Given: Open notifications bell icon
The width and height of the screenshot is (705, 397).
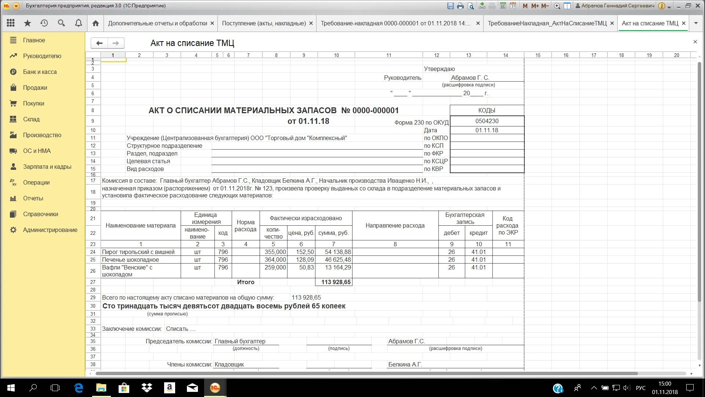Looking at the screenshot, I should pyautogui.click(x=79, y=23).
